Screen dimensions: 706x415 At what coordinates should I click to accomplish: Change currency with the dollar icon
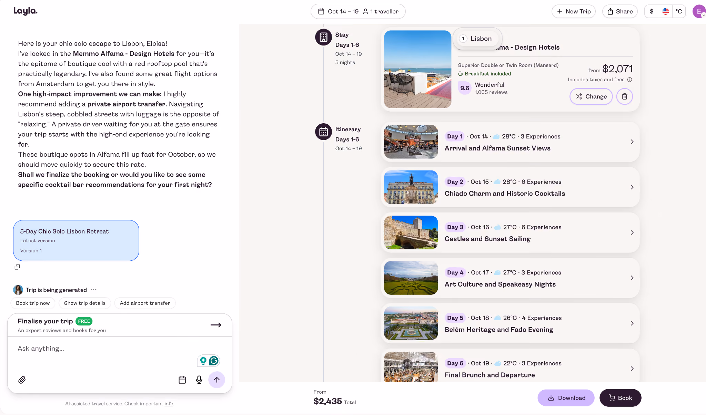coord(652,11)
